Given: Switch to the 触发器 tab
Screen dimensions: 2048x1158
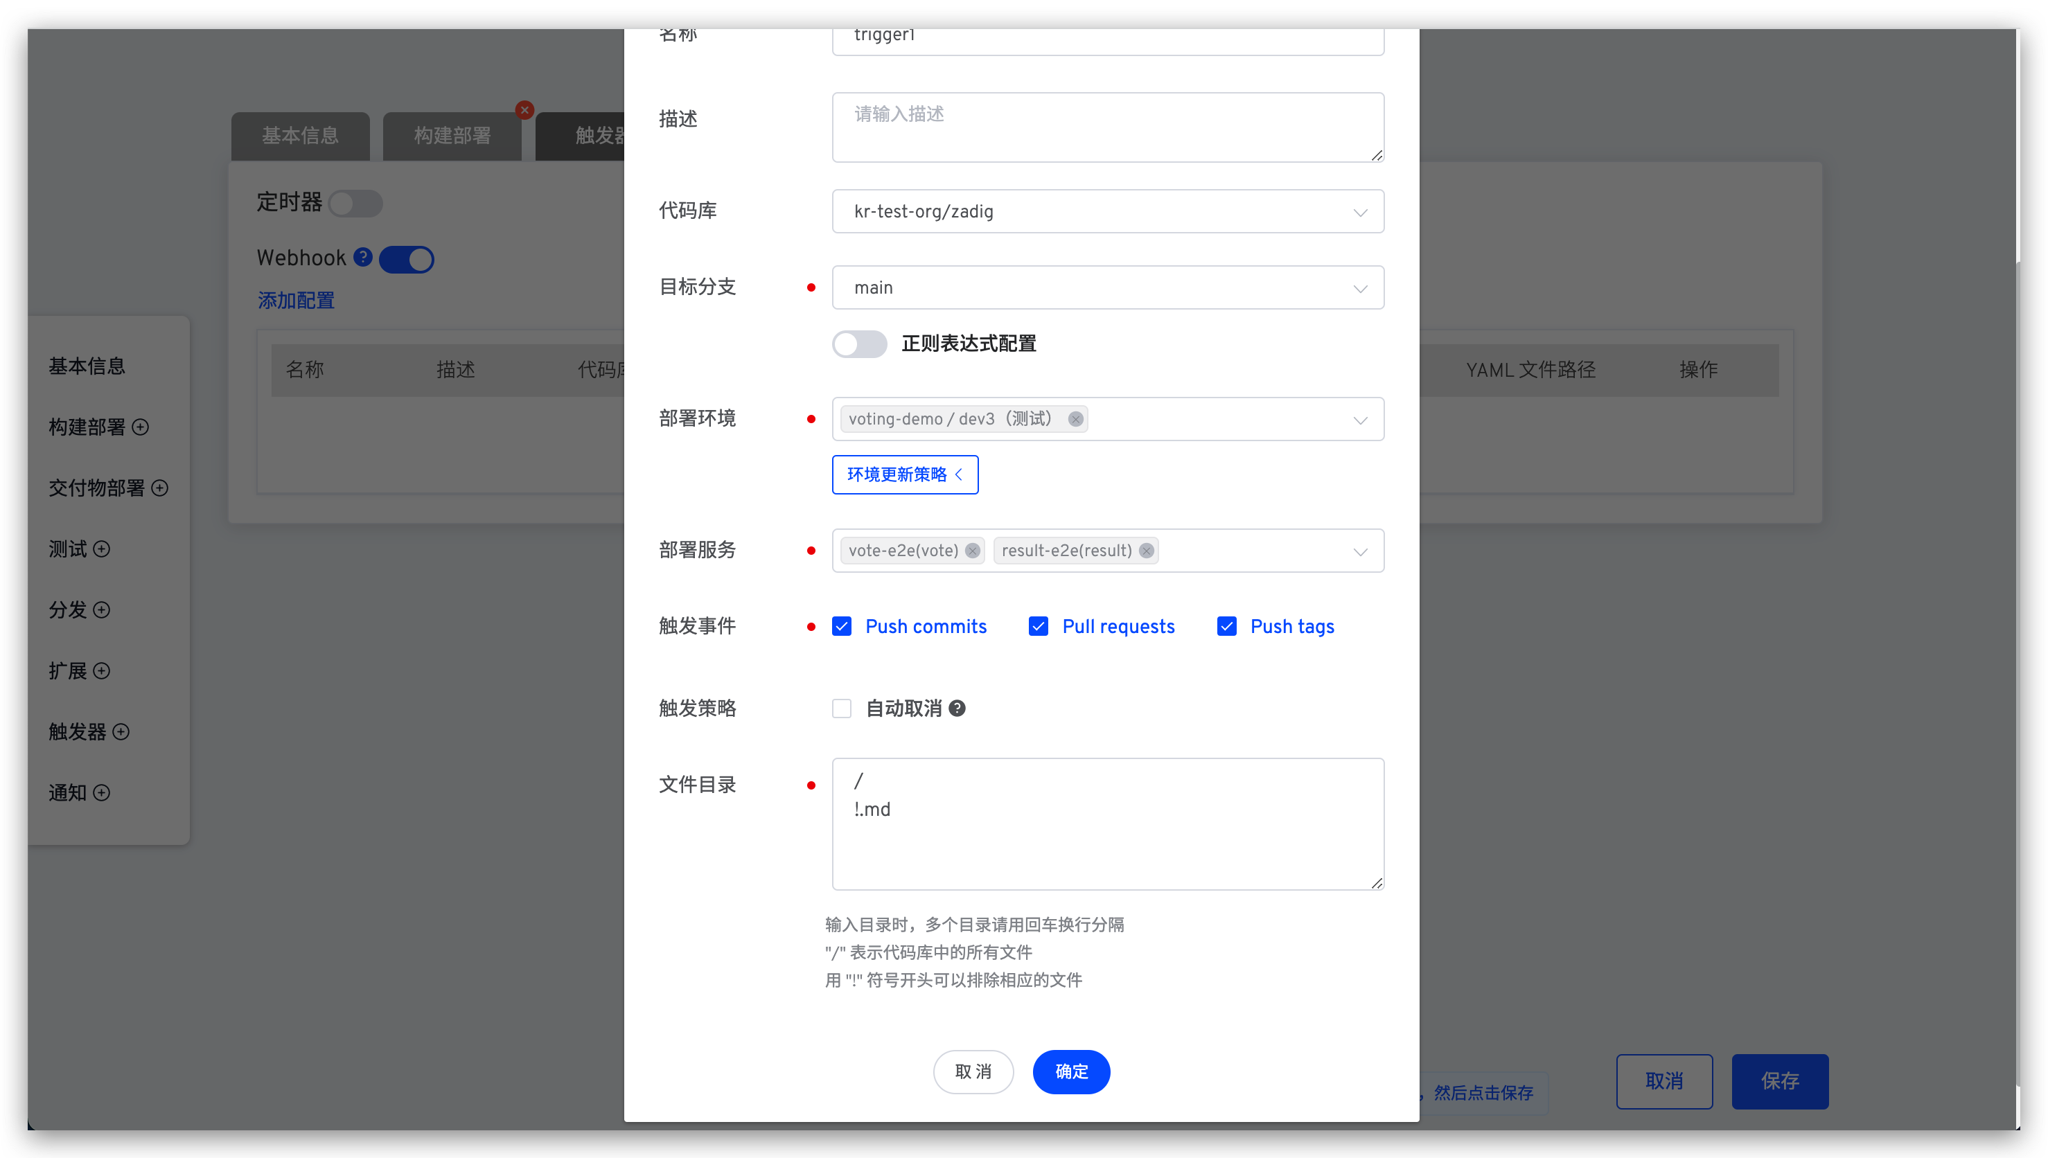Looking at the screenshot, I should click(581, 136).
